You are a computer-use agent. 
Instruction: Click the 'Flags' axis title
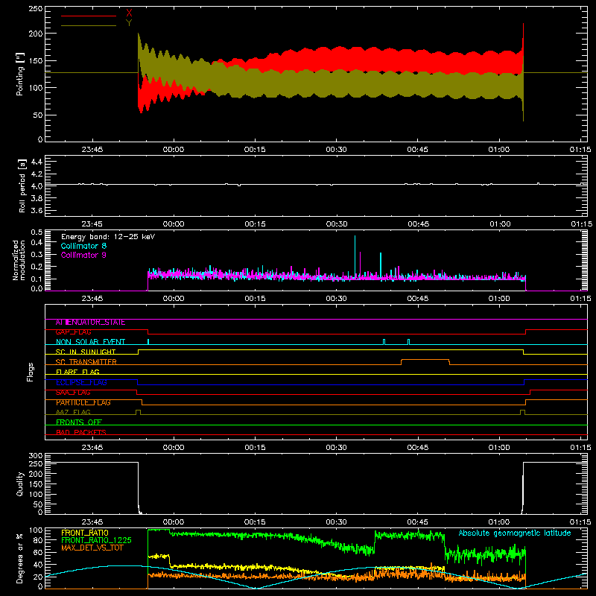click(30, 372)
